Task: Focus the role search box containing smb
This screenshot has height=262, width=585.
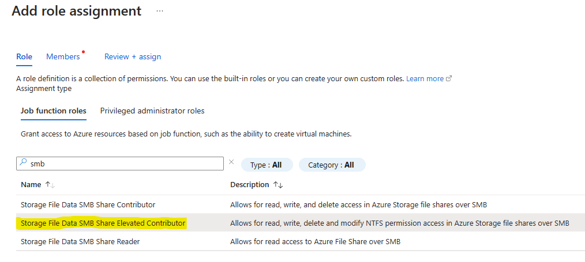Action: (120, 164)
